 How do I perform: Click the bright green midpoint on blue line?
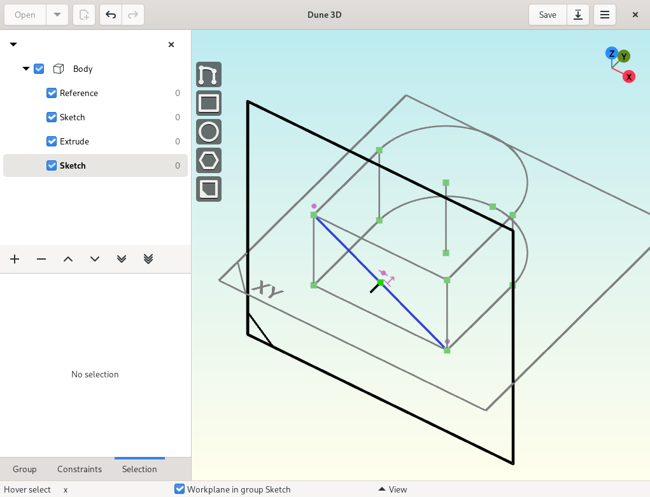coord(381,283)
